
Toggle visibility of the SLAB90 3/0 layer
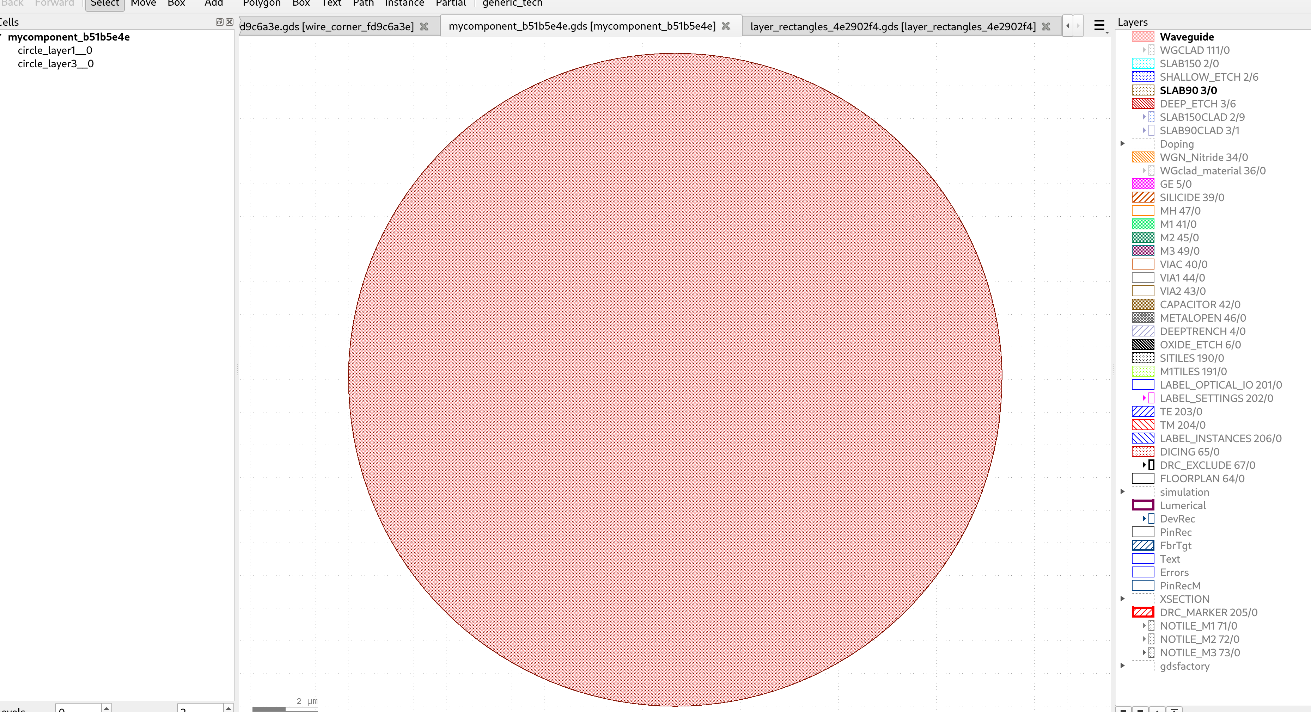1143,90
